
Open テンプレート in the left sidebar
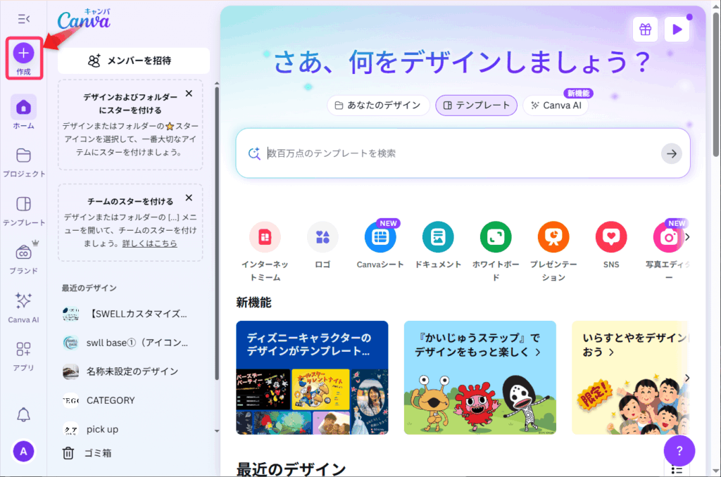click(x=23, y=210)
